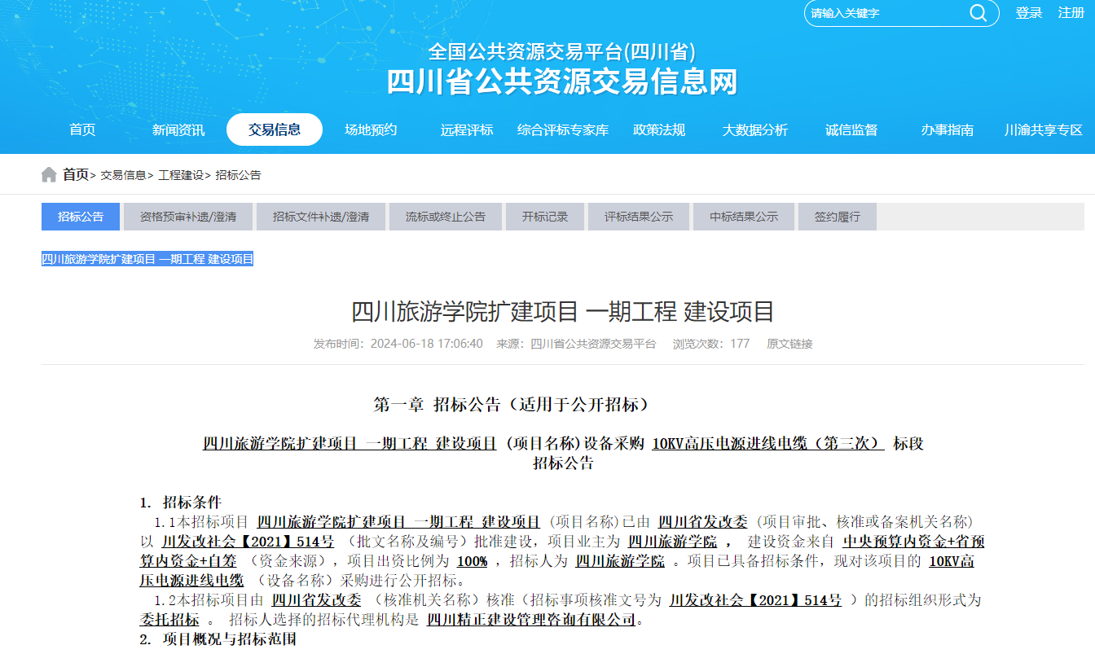The image size is (1095, 654).
Task: Switch to 中标结果公示 tab
Action: click(x=744, y=217)
